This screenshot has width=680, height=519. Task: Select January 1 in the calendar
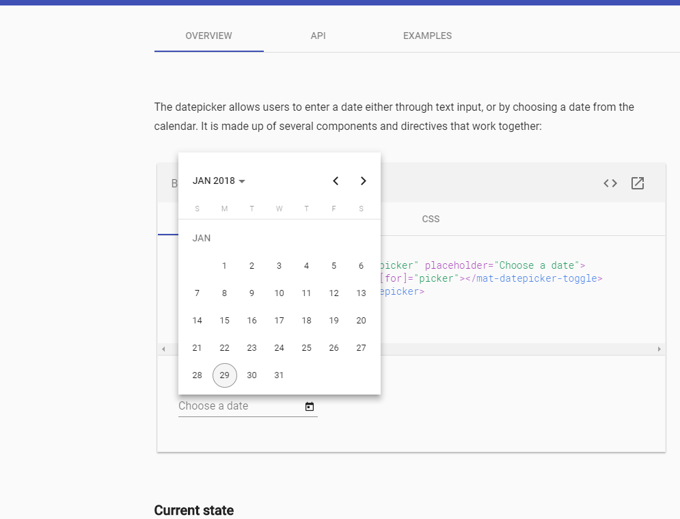pos(224,265)
